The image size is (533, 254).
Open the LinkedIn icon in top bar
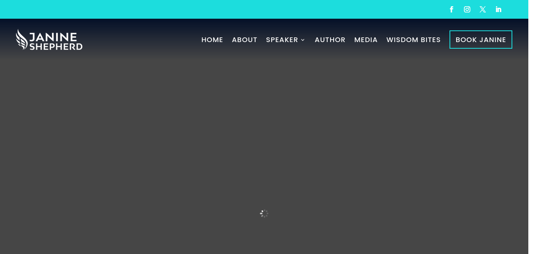(498, 9)
